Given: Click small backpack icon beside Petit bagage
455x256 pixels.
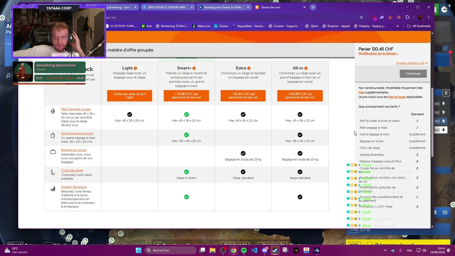Looking at the screenshot, I should click(53, 111).
